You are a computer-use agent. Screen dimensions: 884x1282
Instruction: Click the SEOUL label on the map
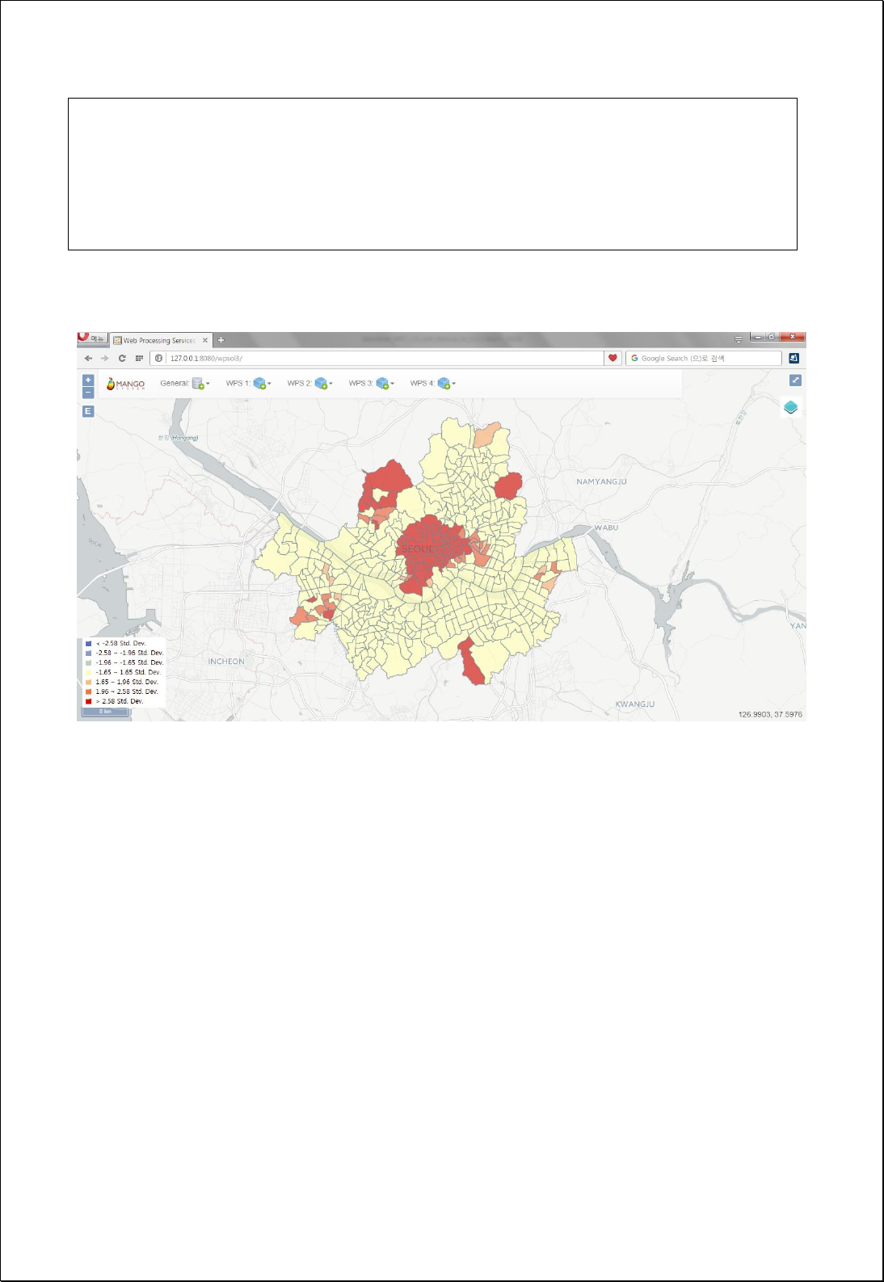click(x=417, y=549)
